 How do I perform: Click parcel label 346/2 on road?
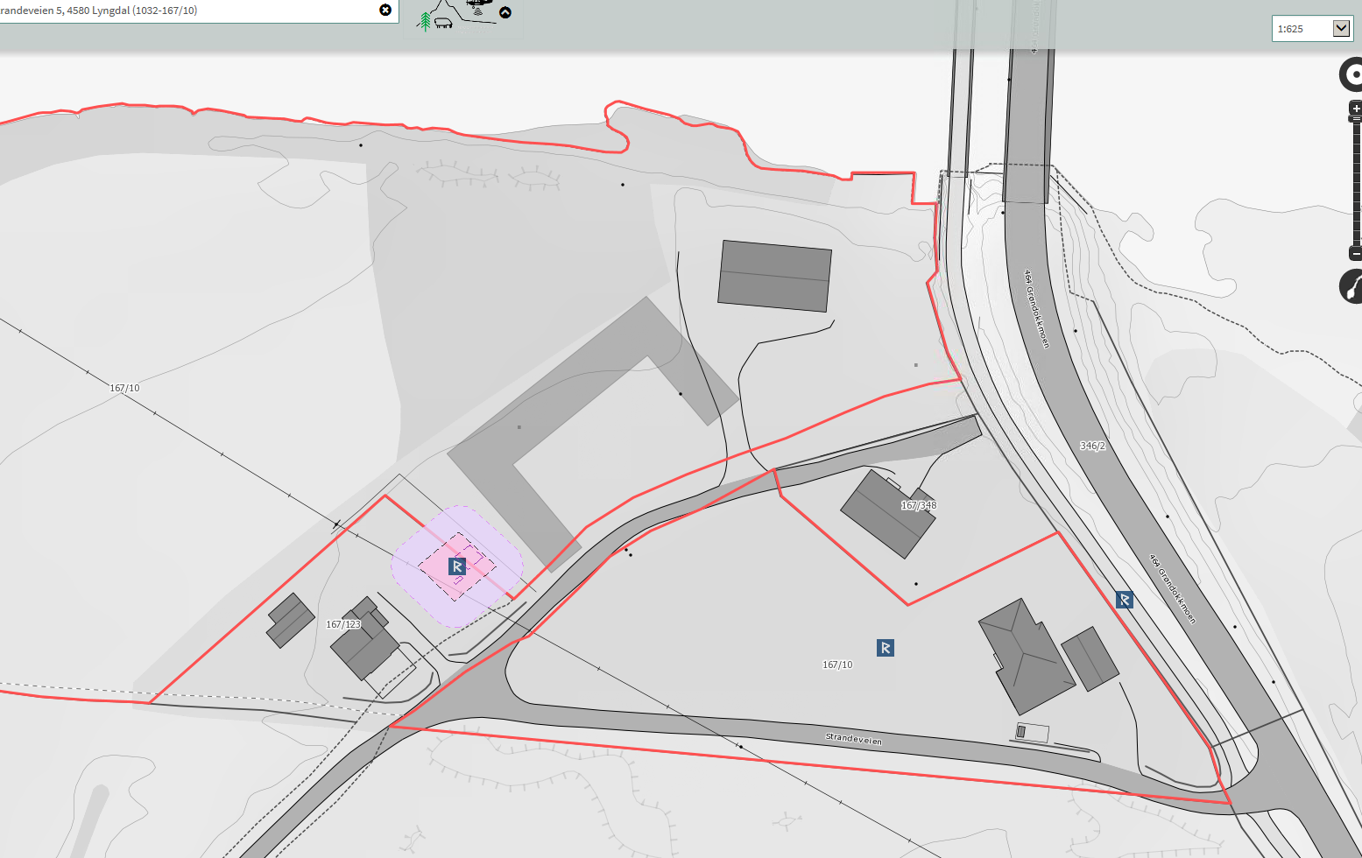click(1092, 446)
